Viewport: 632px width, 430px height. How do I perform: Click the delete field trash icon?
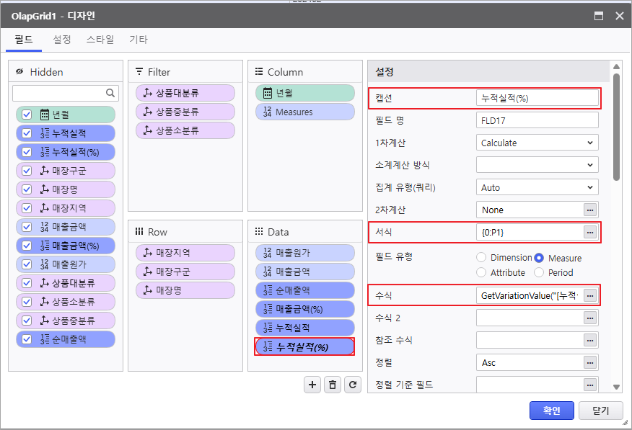(332, 385)
